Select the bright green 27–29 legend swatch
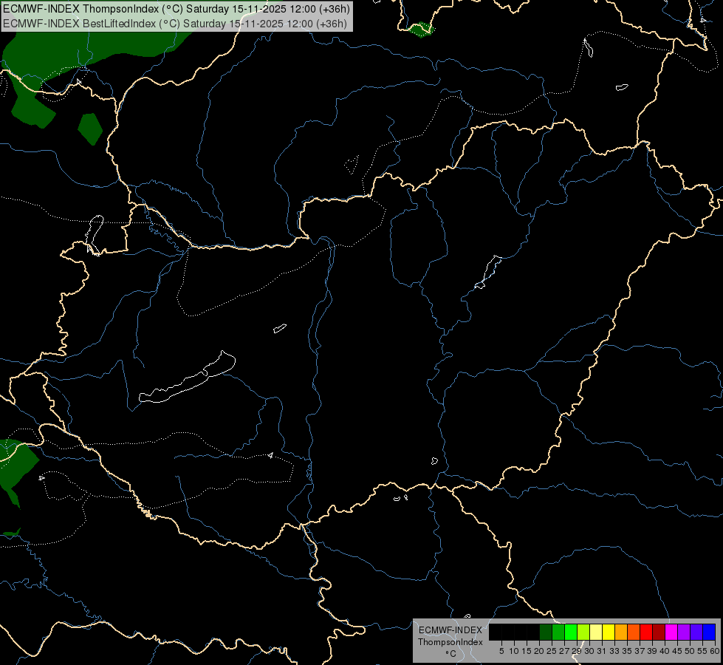723x665 pixels. click(x=571, y=632)
